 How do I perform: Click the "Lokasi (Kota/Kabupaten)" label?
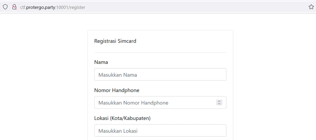click(122, 118)
